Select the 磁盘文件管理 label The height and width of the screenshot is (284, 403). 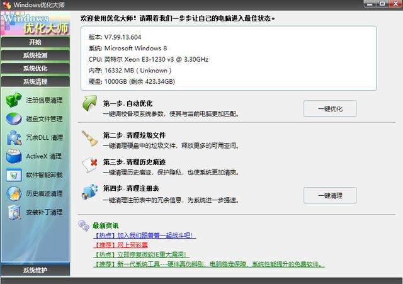click(x=44, y=119)
